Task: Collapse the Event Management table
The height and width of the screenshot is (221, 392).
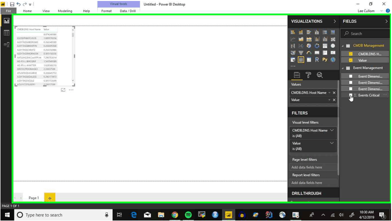Action: 343,68
